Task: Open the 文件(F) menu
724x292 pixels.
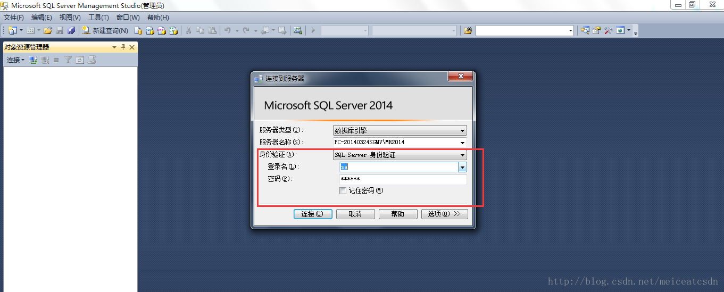Action: click(x=14, y=18)
